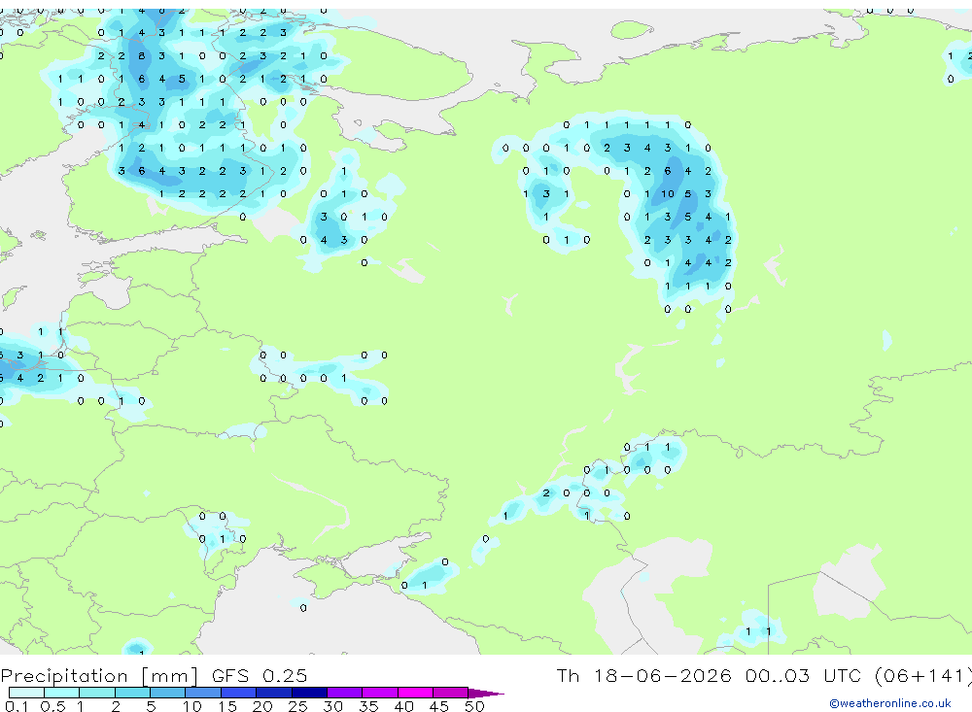This screenshot has width=972, height=712.
Task: Click the 30–35 mm legend swatch
Action: 345,693
